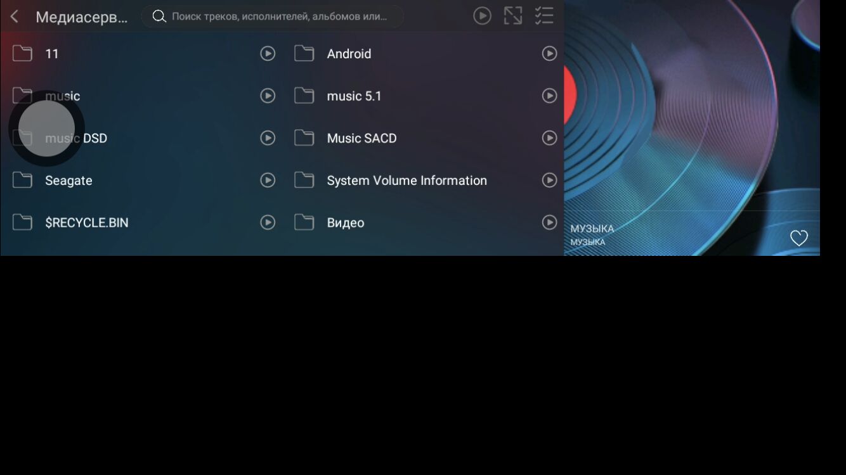Open the multi-select checklist icon
Viewport: 846px width, 475px height.
click(x=544, y=16)
